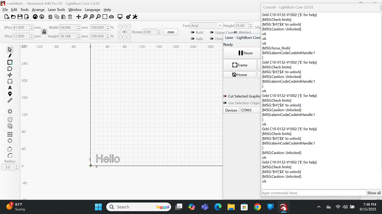Image resolution: width=382 pixels, height=214 pixels.
Task: Open Device Settings with the wrench icon
Action: tap(135, 17)
